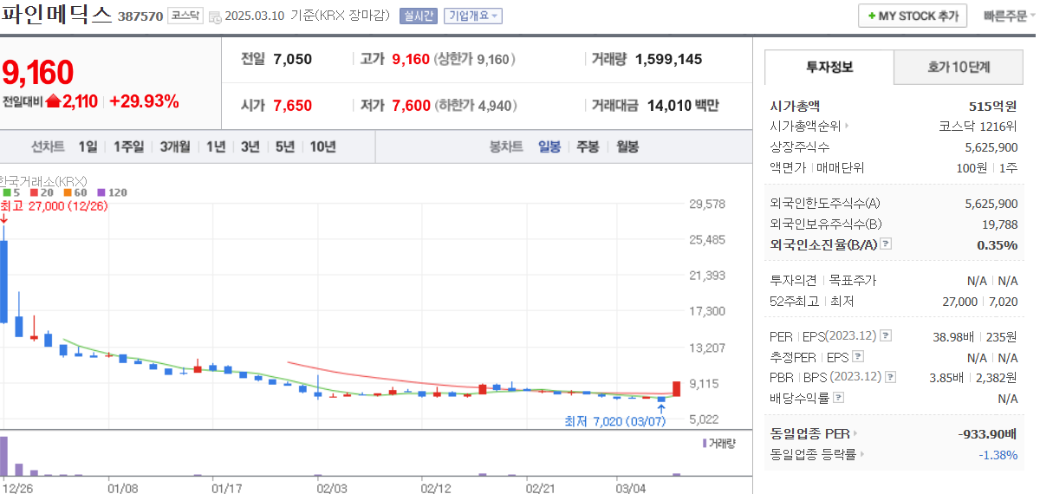Click the 저가 price 7,600
1040x494 pixels.
tap(411, 106)
